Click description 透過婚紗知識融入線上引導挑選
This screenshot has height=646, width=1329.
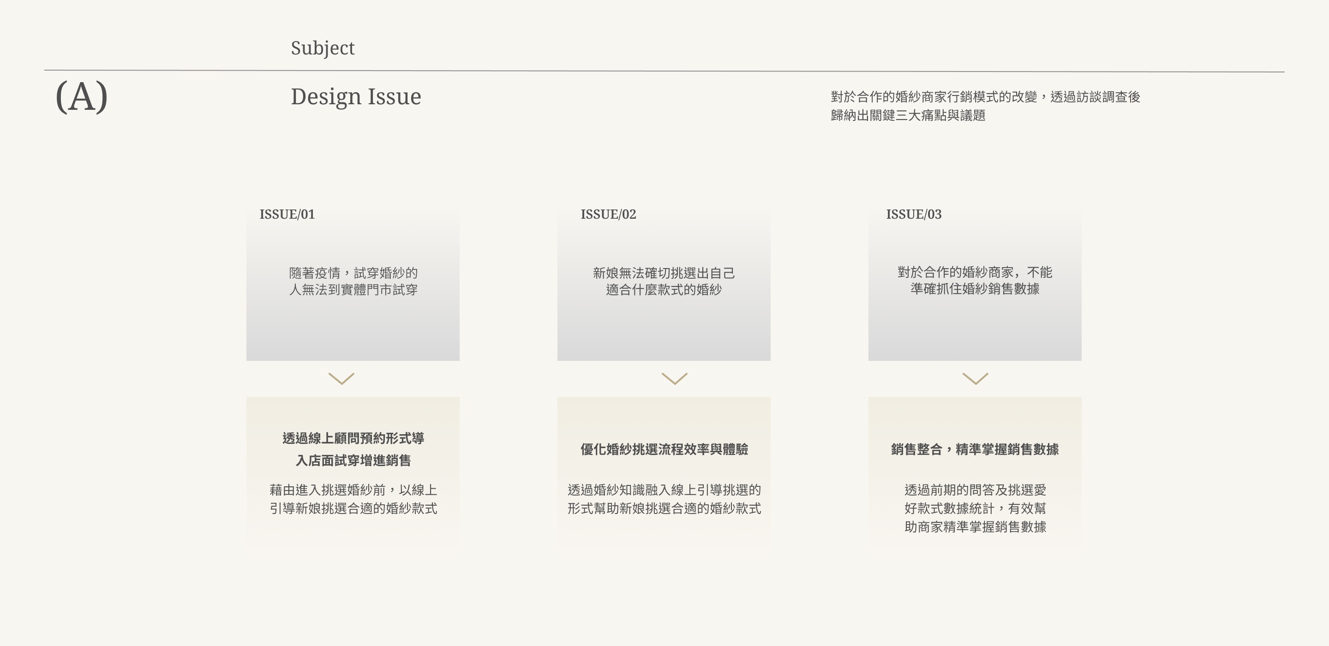(664, 499)
